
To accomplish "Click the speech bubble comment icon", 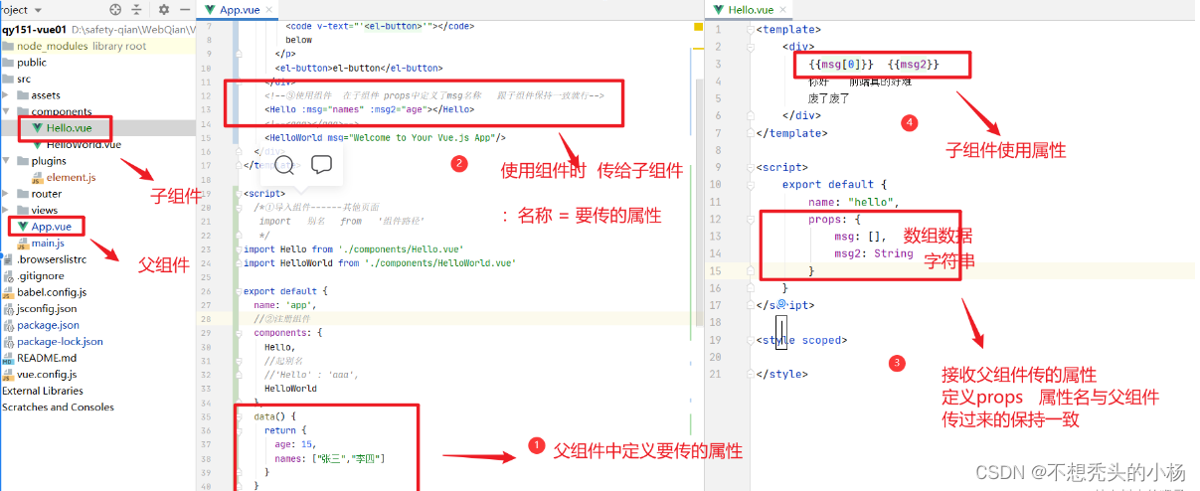I will 321,165.
